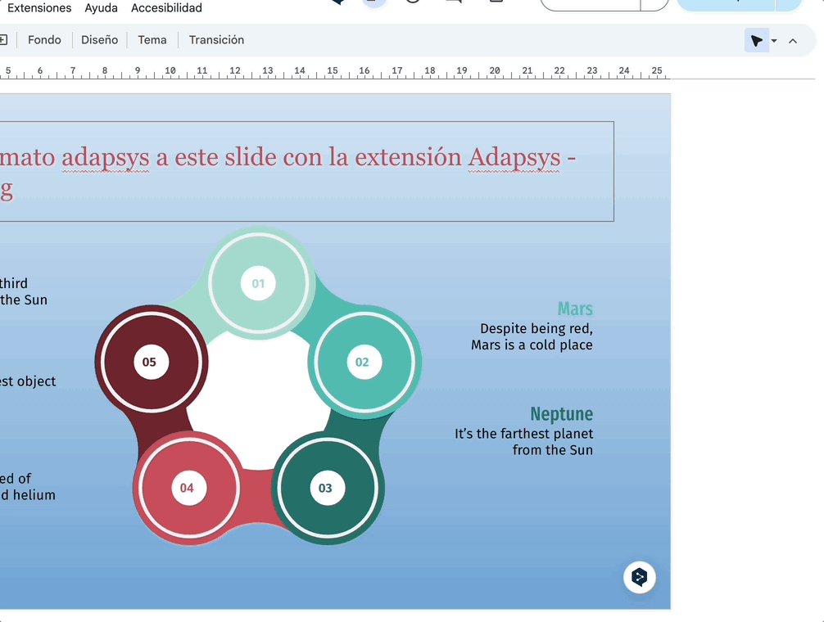This screenshot has width=824, height=622.
Task: Select the black arrow pointer tool
Action: (x=756, y=41)
